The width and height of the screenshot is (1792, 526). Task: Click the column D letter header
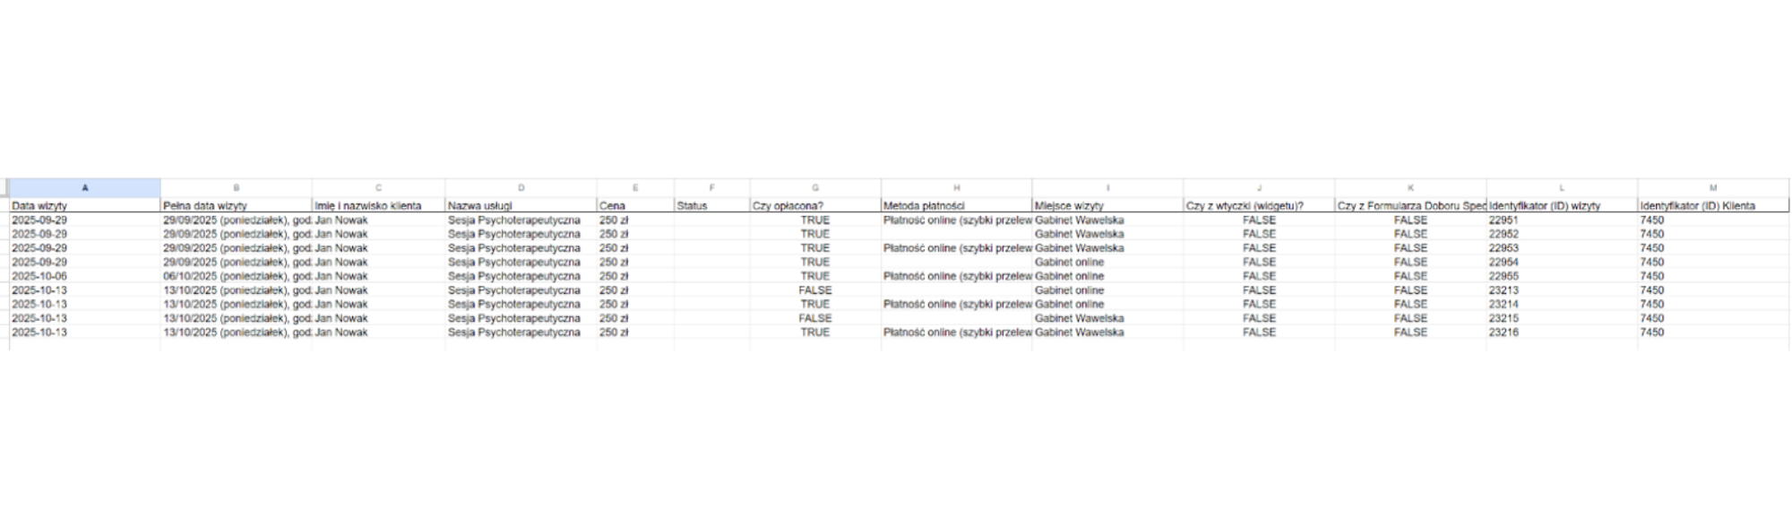pyautogui.click(x=521, y=188)
